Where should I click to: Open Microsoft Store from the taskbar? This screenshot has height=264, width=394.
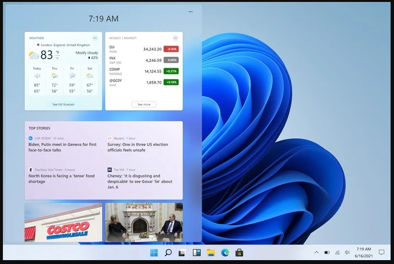point(239,253)
